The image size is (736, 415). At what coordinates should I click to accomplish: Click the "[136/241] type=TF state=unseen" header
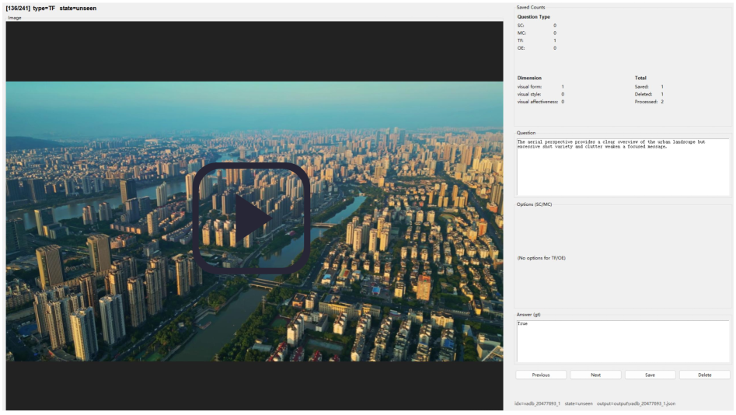point(51,8)
